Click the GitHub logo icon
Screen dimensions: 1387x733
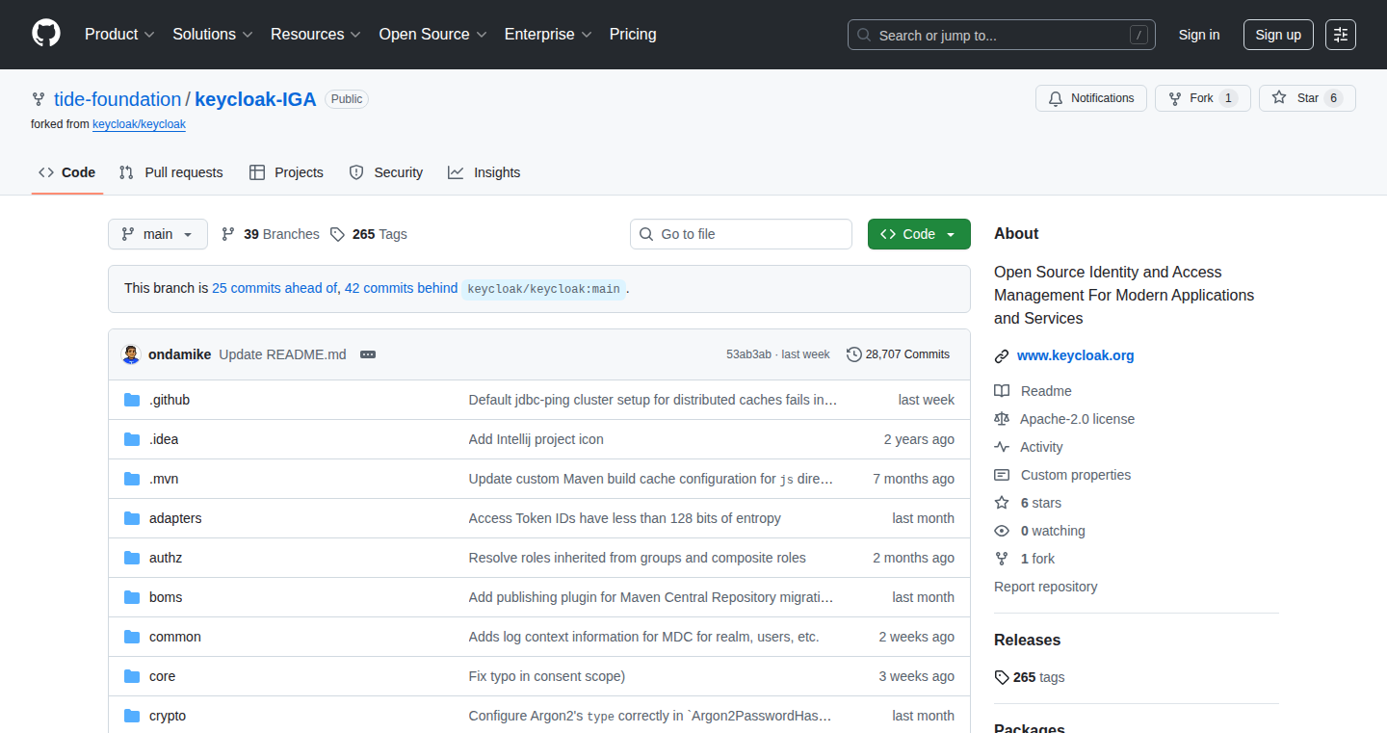[x=46, y=35]
